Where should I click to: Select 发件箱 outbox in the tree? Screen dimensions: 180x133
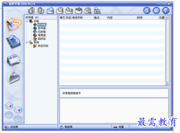pos(42,28)
